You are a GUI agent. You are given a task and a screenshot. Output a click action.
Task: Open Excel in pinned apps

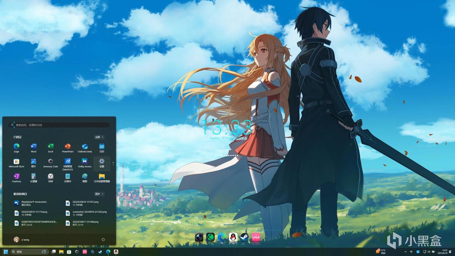point(50,148)
